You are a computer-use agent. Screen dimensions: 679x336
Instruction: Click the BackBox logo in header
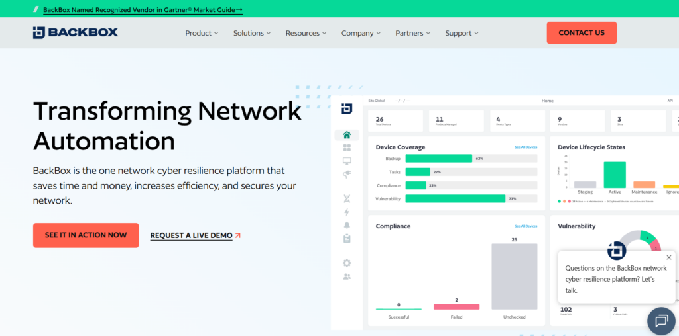click(76, 33)
